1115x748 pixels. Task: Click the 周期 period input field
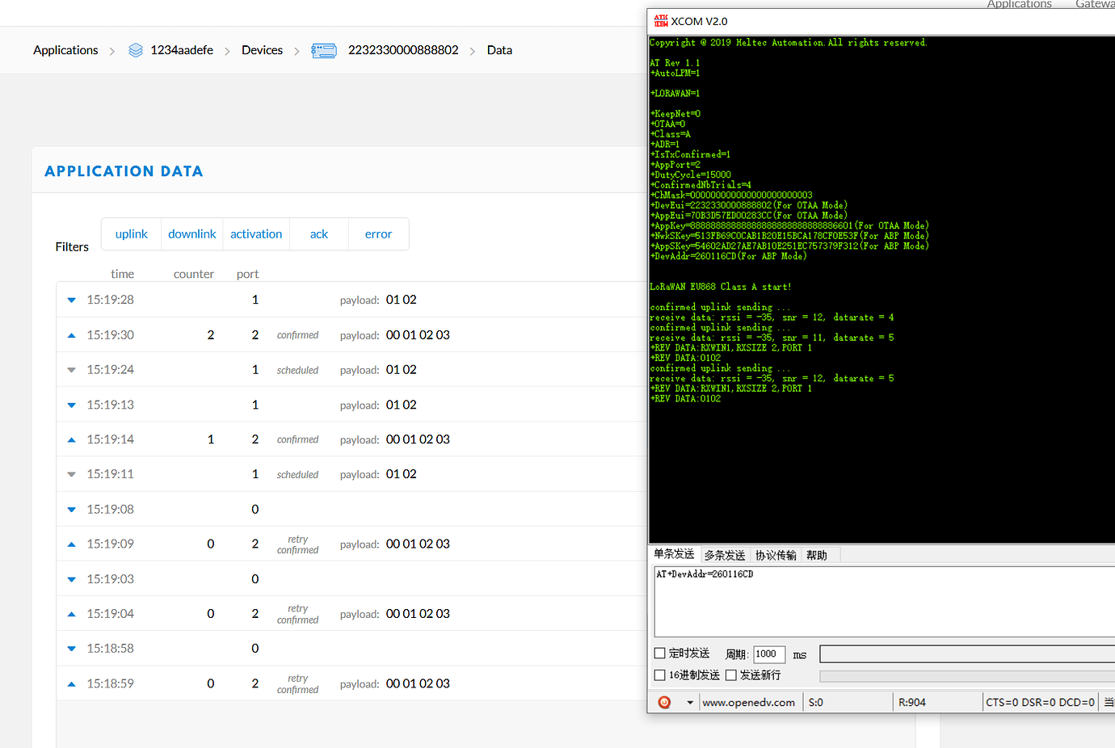pos(768,654)
